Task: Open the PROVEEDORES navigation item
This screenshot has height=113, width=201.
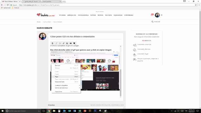Action: [x=83, y=15]
